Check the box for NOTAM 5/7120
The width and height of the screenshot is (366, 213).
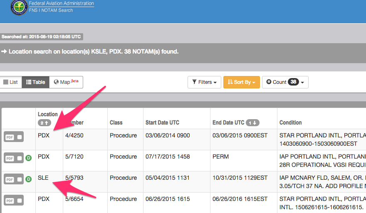click(20, 158)
